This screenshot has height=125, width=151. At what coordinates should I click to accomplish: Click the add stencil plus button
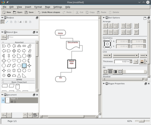[4, 37]
